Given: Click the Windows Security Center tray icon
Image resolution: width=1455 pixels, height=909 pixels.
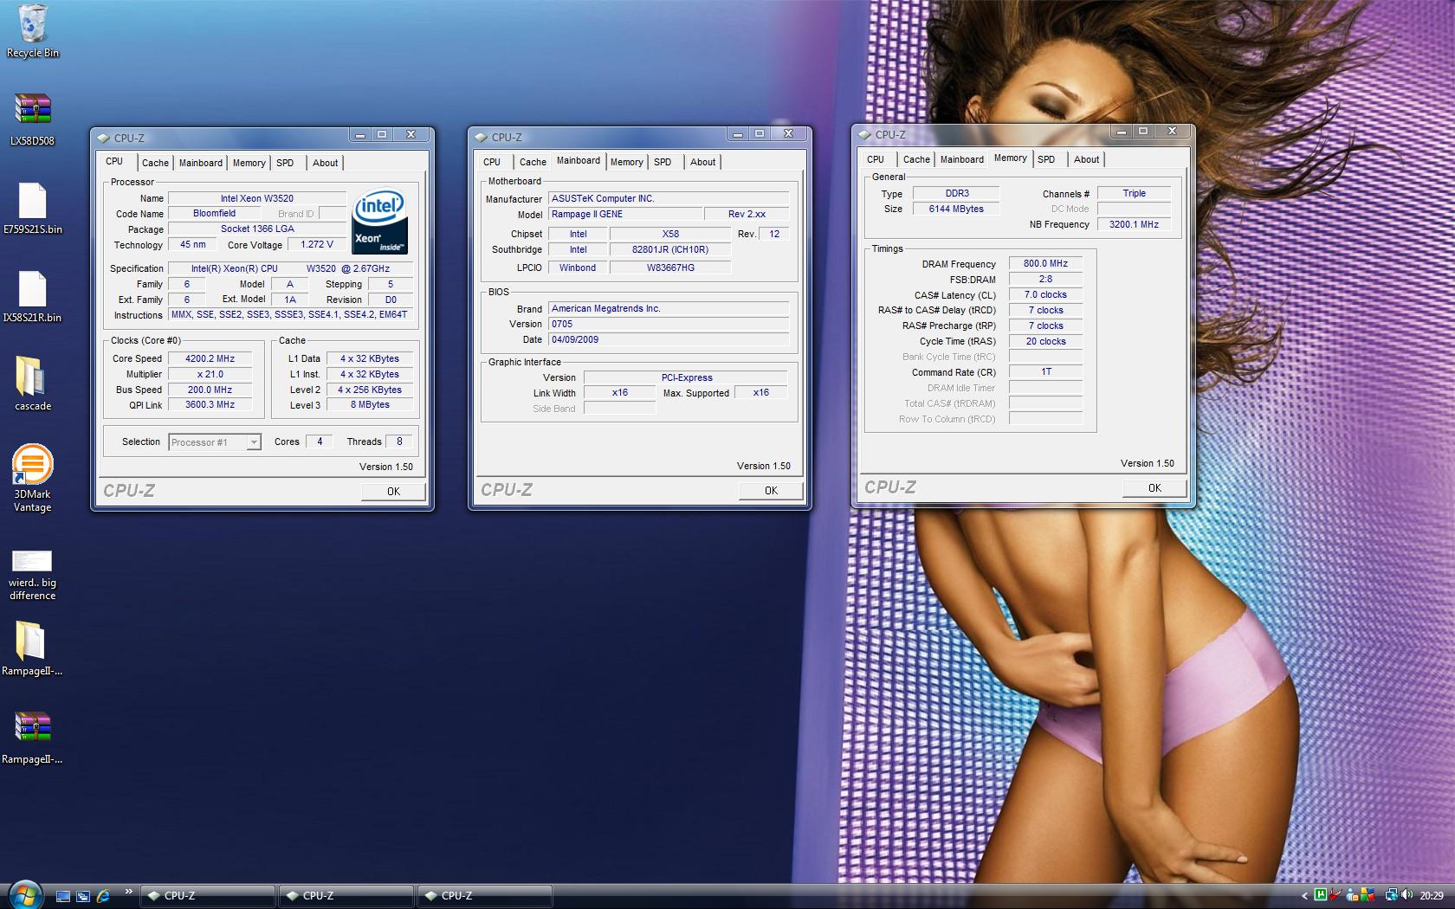Looking at the screenshot, I should (x=1367, y=896).
